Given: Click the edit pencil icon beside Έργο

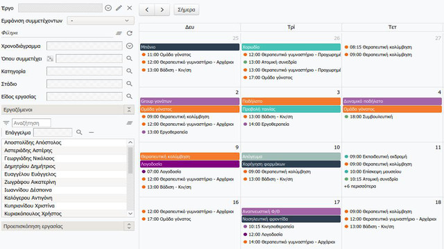Looking at the screenshot, I should [119, 8].
